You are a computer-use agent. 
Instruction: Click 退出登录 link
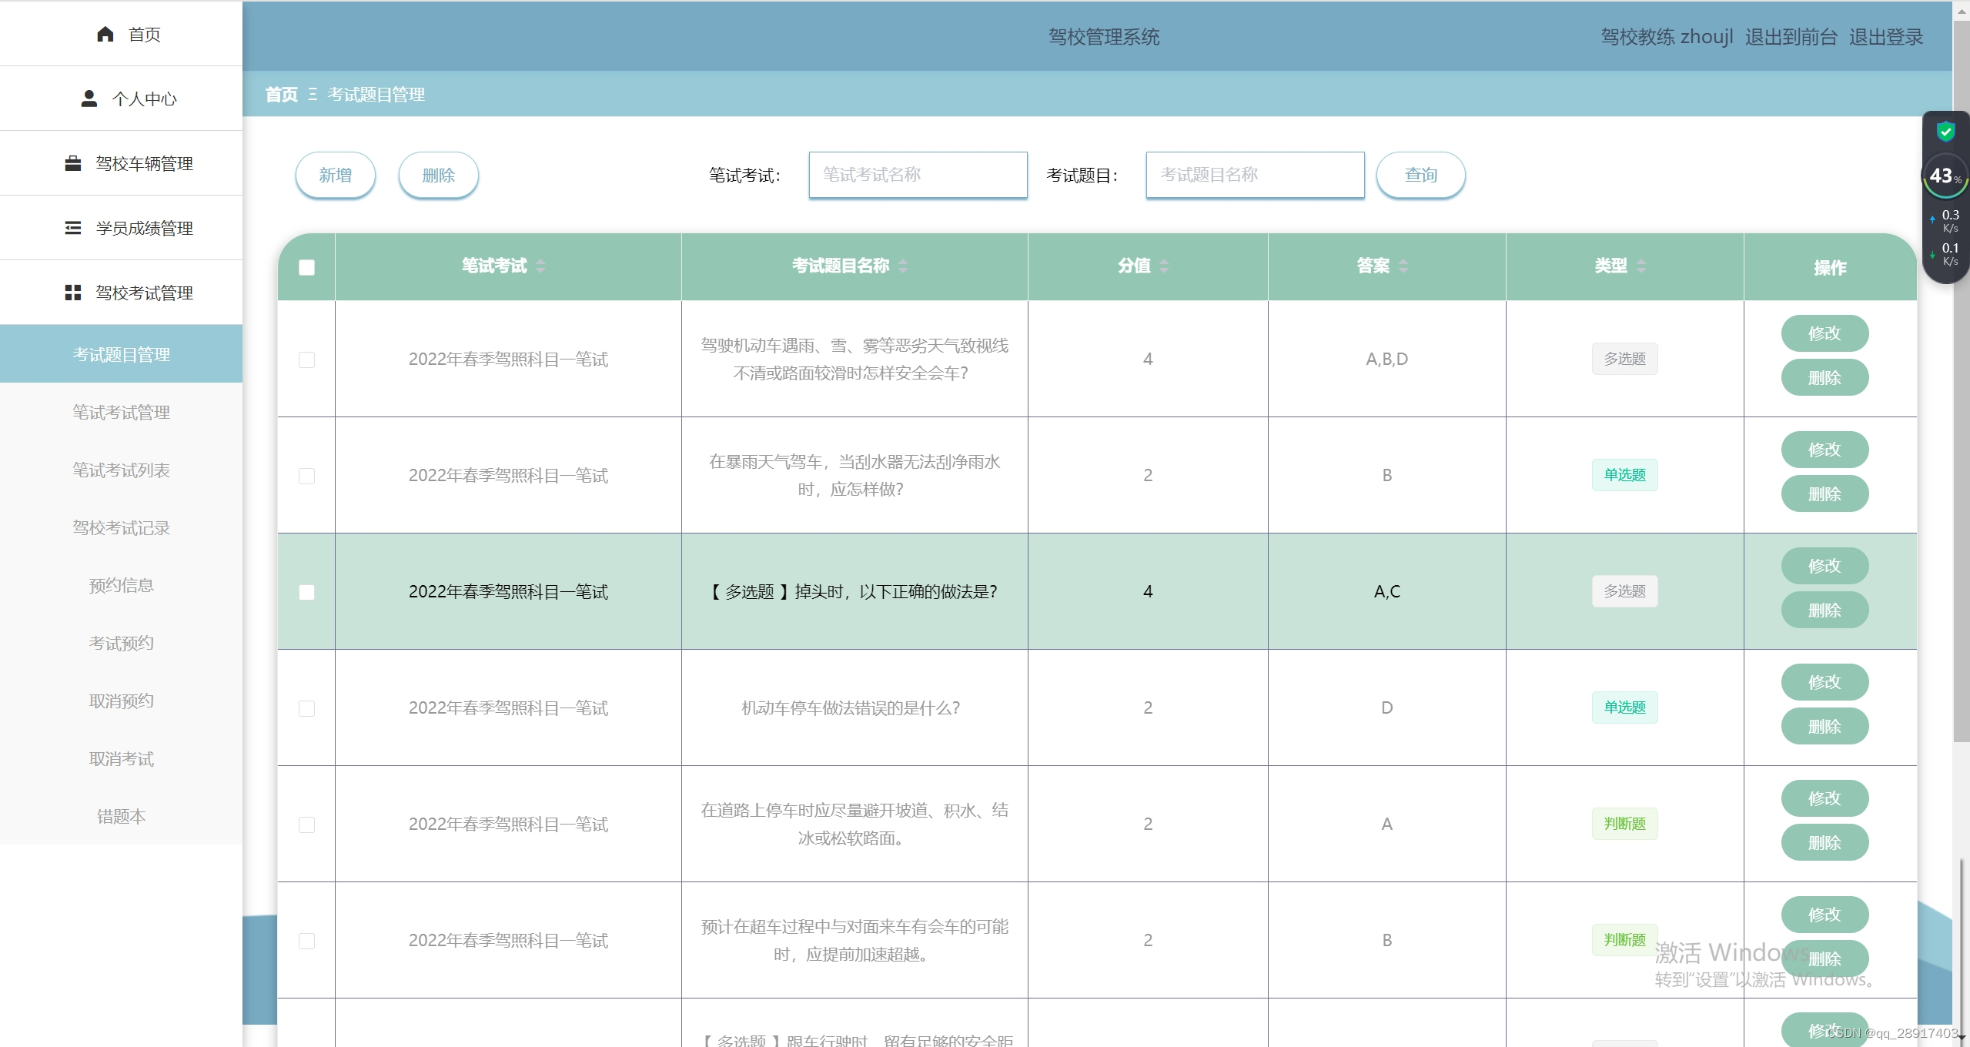[x=1886, y=37]
